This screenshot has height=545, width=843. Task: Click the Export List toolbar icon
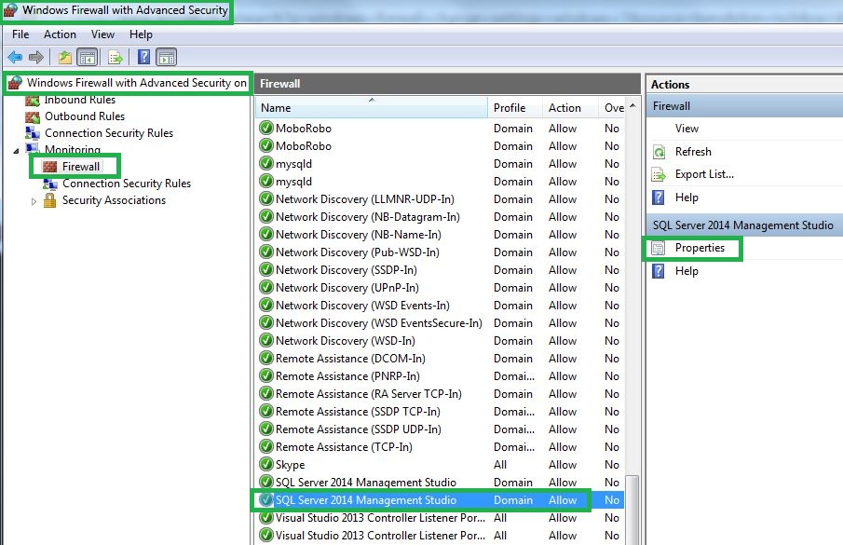pos(116,58)
